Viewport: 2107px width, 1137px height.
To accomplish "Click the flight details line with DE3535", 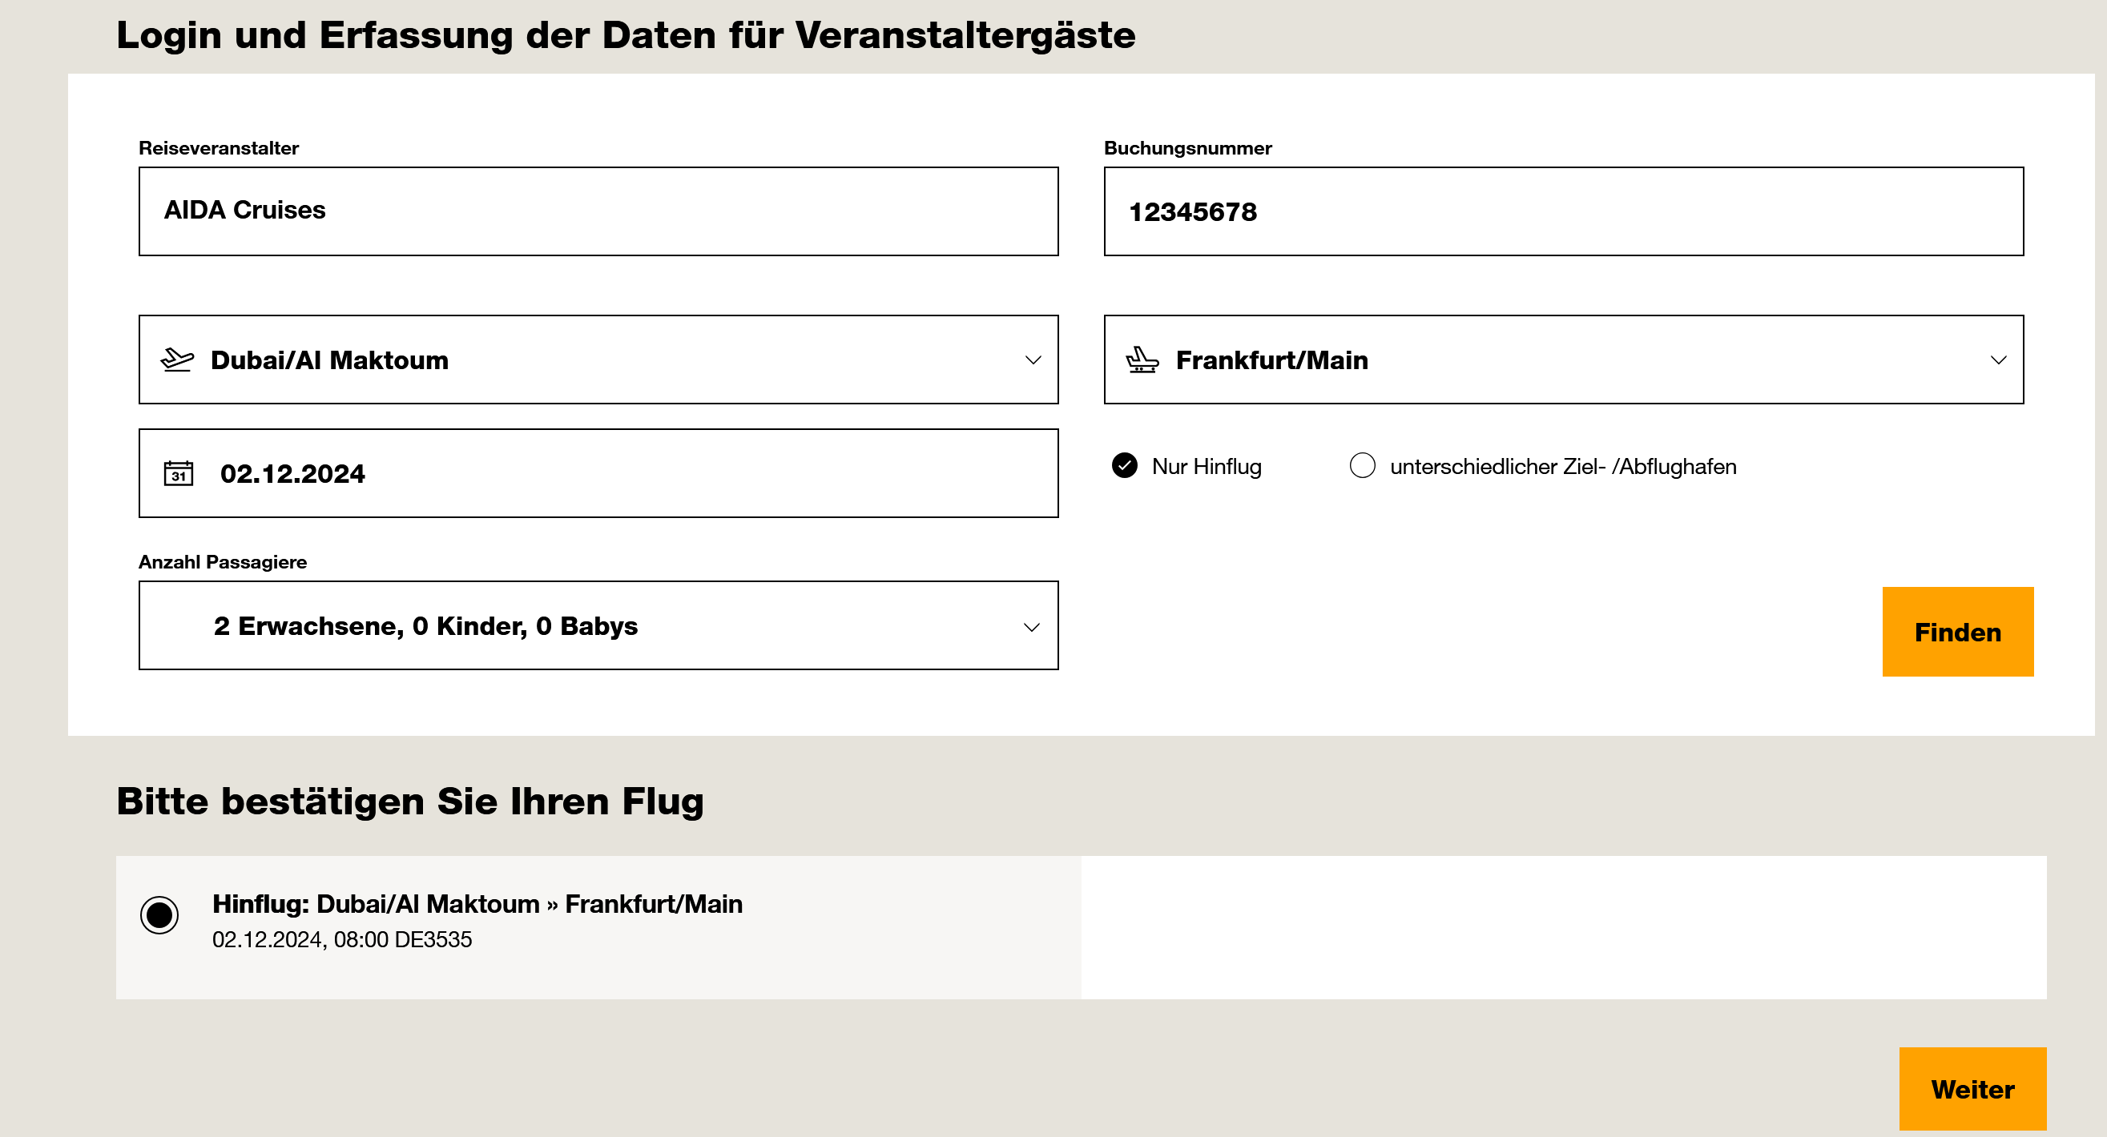I will [x=342, y=939].
